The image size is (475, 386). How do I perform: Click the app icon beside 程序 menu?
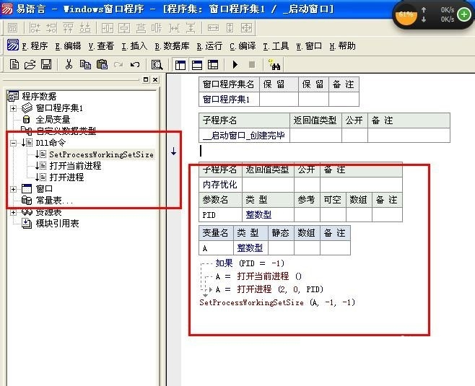coord(13,45)
